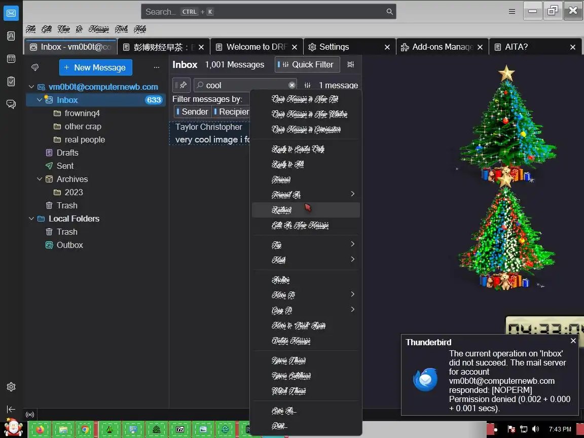Choose Edit As New Message
The image size is (584, 438).
306,225
